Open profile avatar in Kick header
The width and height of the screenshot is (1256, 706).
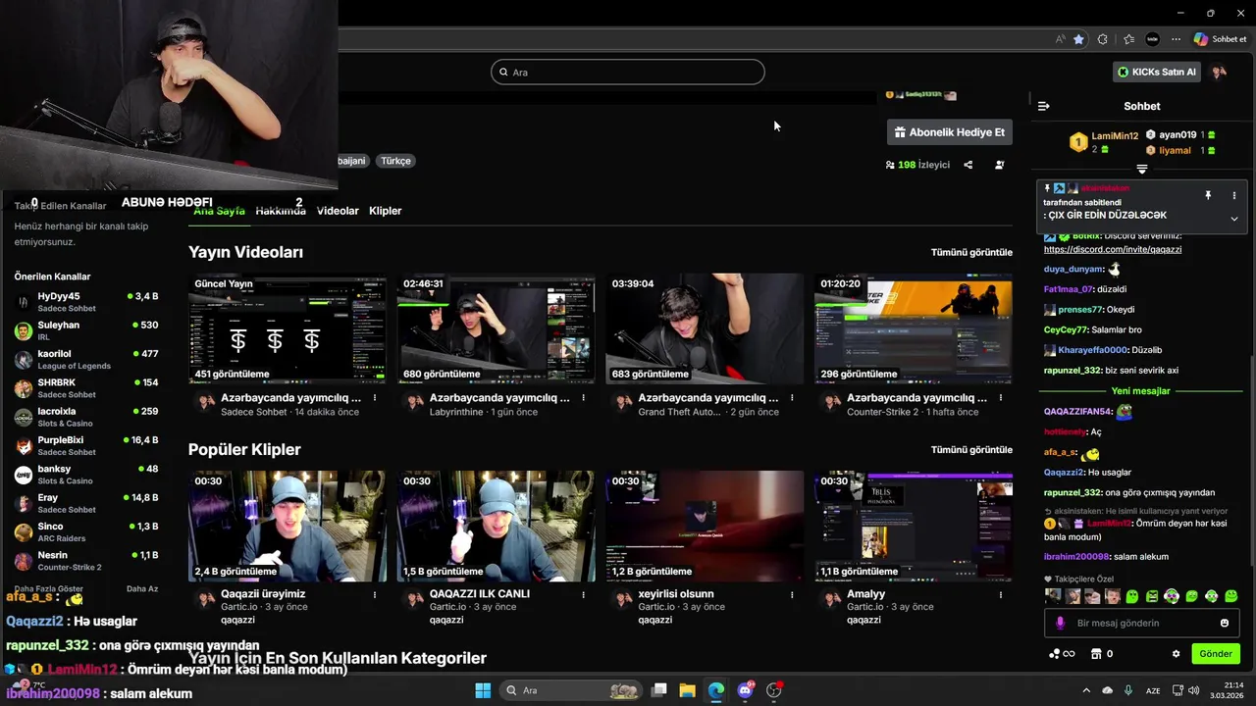click(1219, 72)
